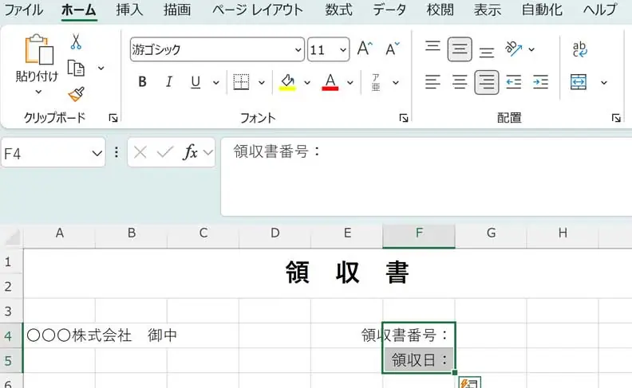632x388 pixels.
Task: Open the font name dropdown
Action: pyautogui.click(x=298, y=50)
